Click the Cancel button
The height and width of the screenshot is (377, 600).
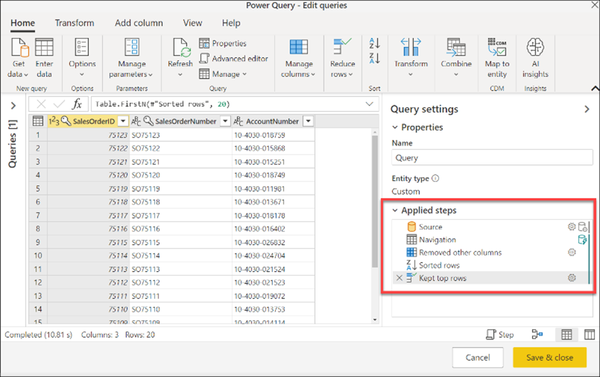(478, 358)
